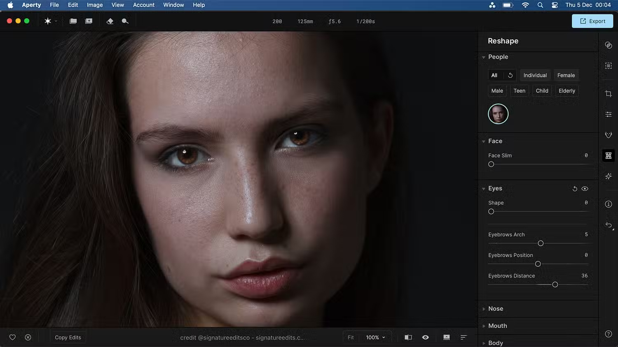Screen dimensions: 618x347
Task: Click the Eyebrows Distance slider handle
Action: (555, 285)
